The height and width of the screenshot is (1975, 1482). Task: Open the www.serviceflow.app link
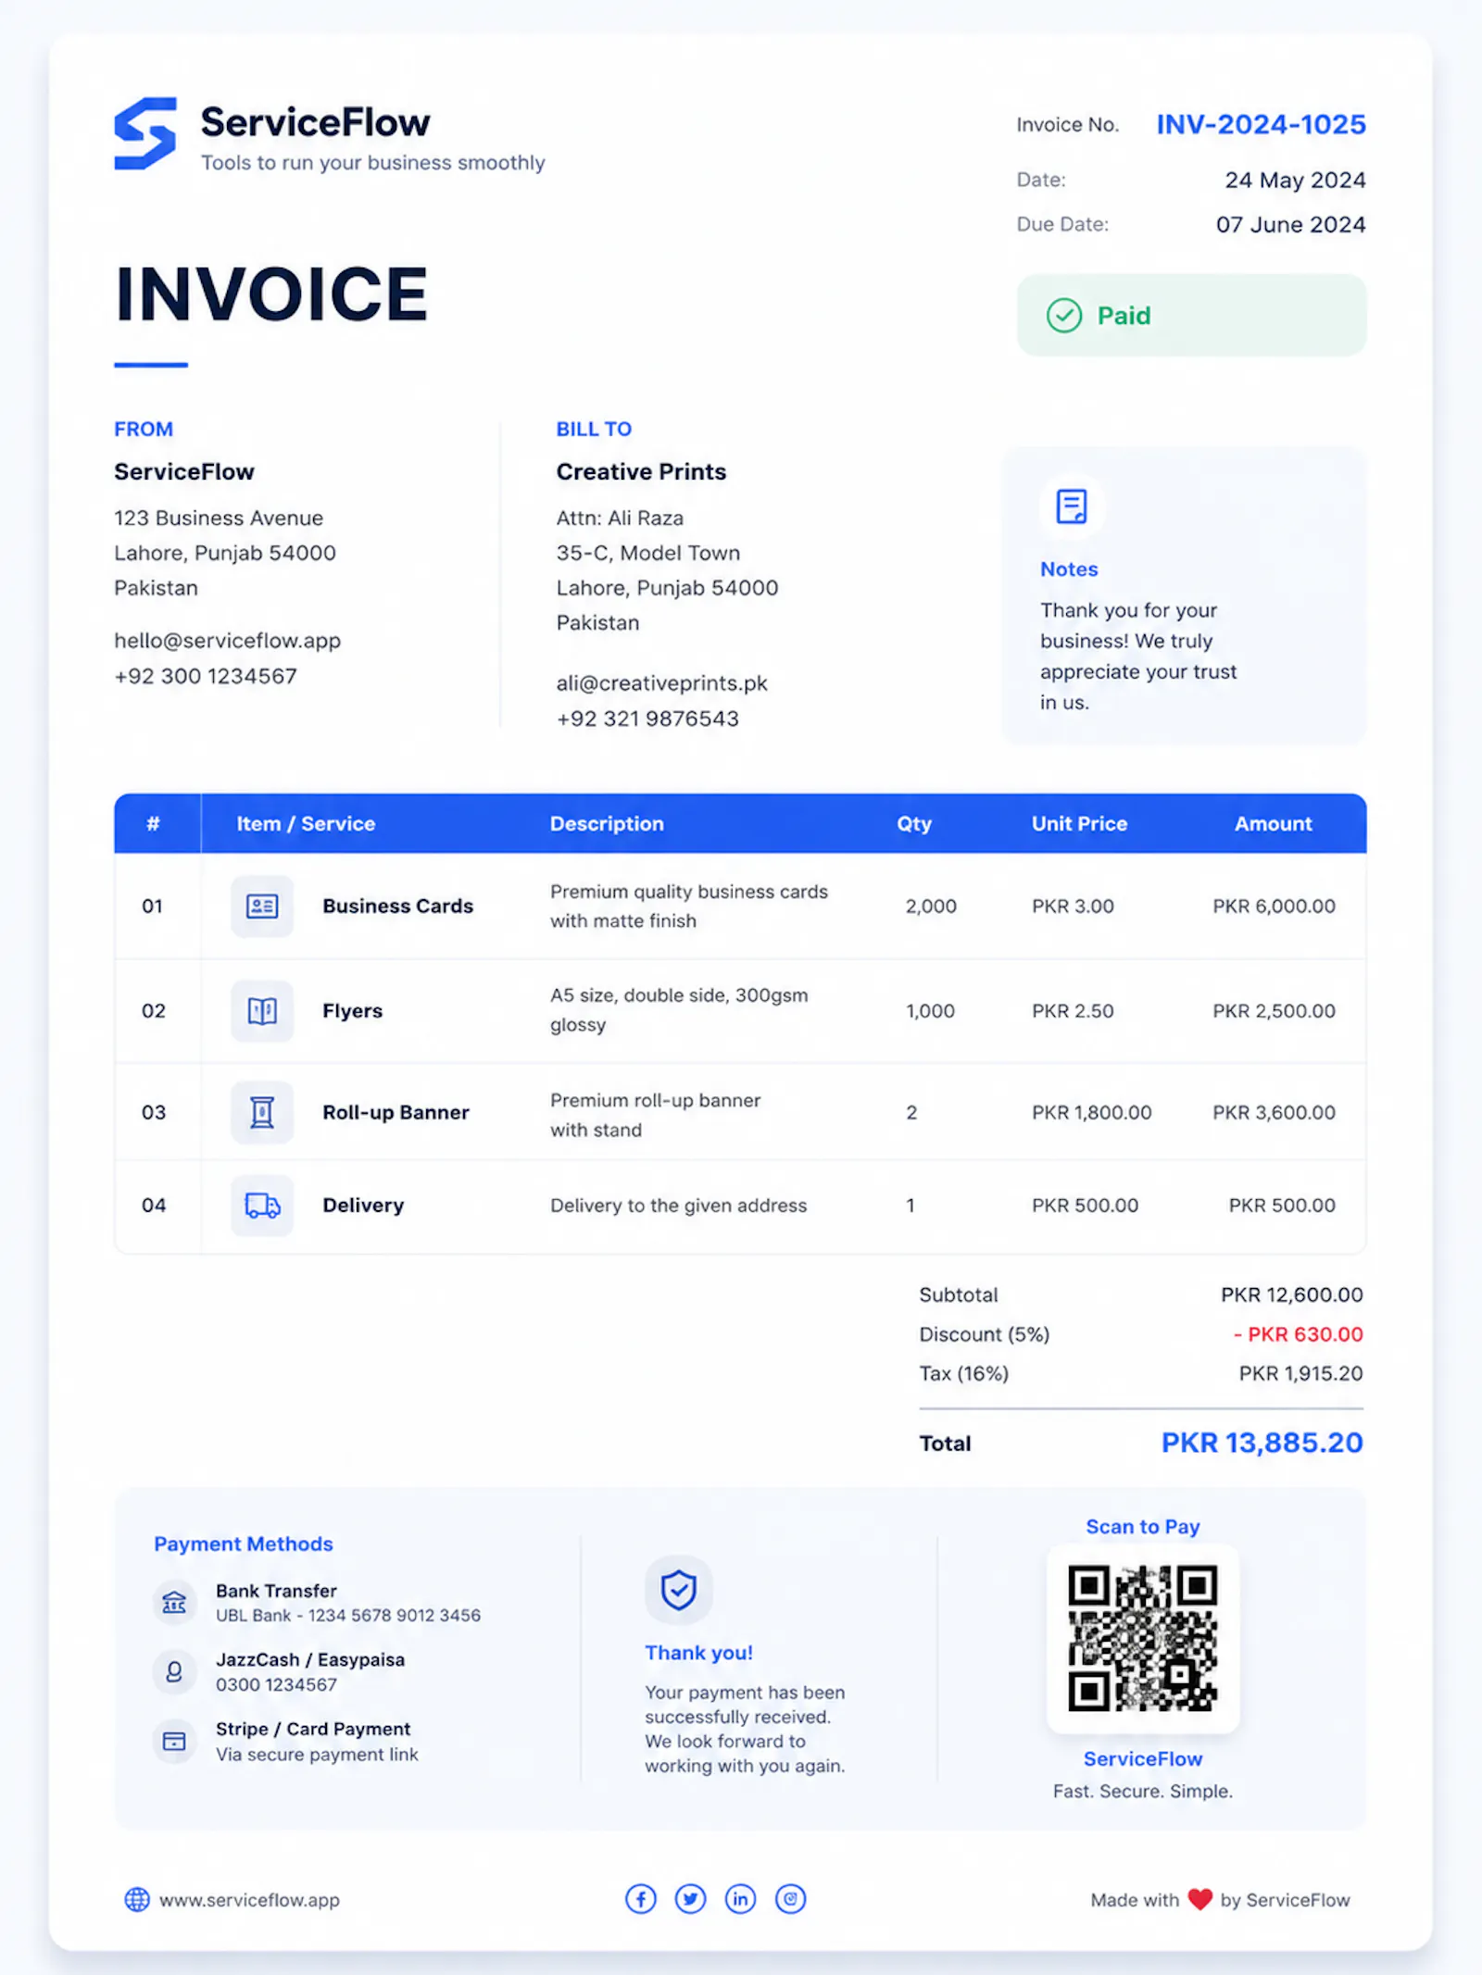tap(249, 1900)
